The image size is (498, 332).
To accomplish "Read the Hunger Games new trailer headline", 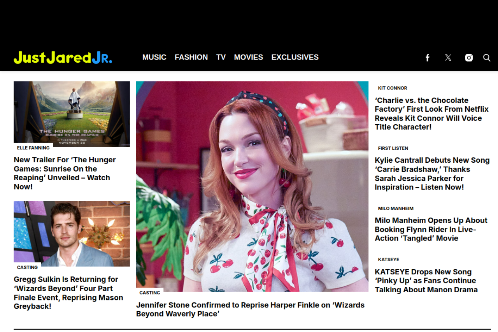I will [65, 173].
